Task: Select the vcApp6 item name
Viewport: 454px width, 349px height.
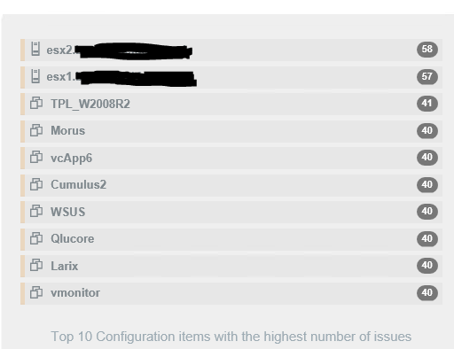Action: [x=71, y=159]
